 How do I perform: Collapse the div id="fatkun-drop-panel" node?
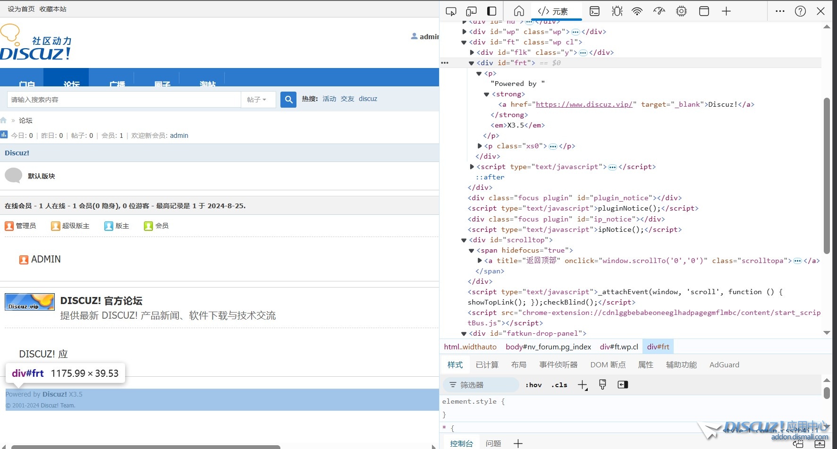(464, 333)
